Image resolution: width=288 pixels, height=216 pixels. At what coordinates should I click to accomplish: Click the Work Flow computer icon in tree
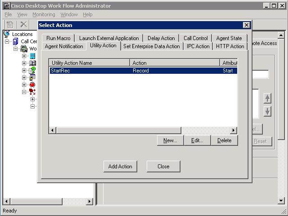[24, 49]
